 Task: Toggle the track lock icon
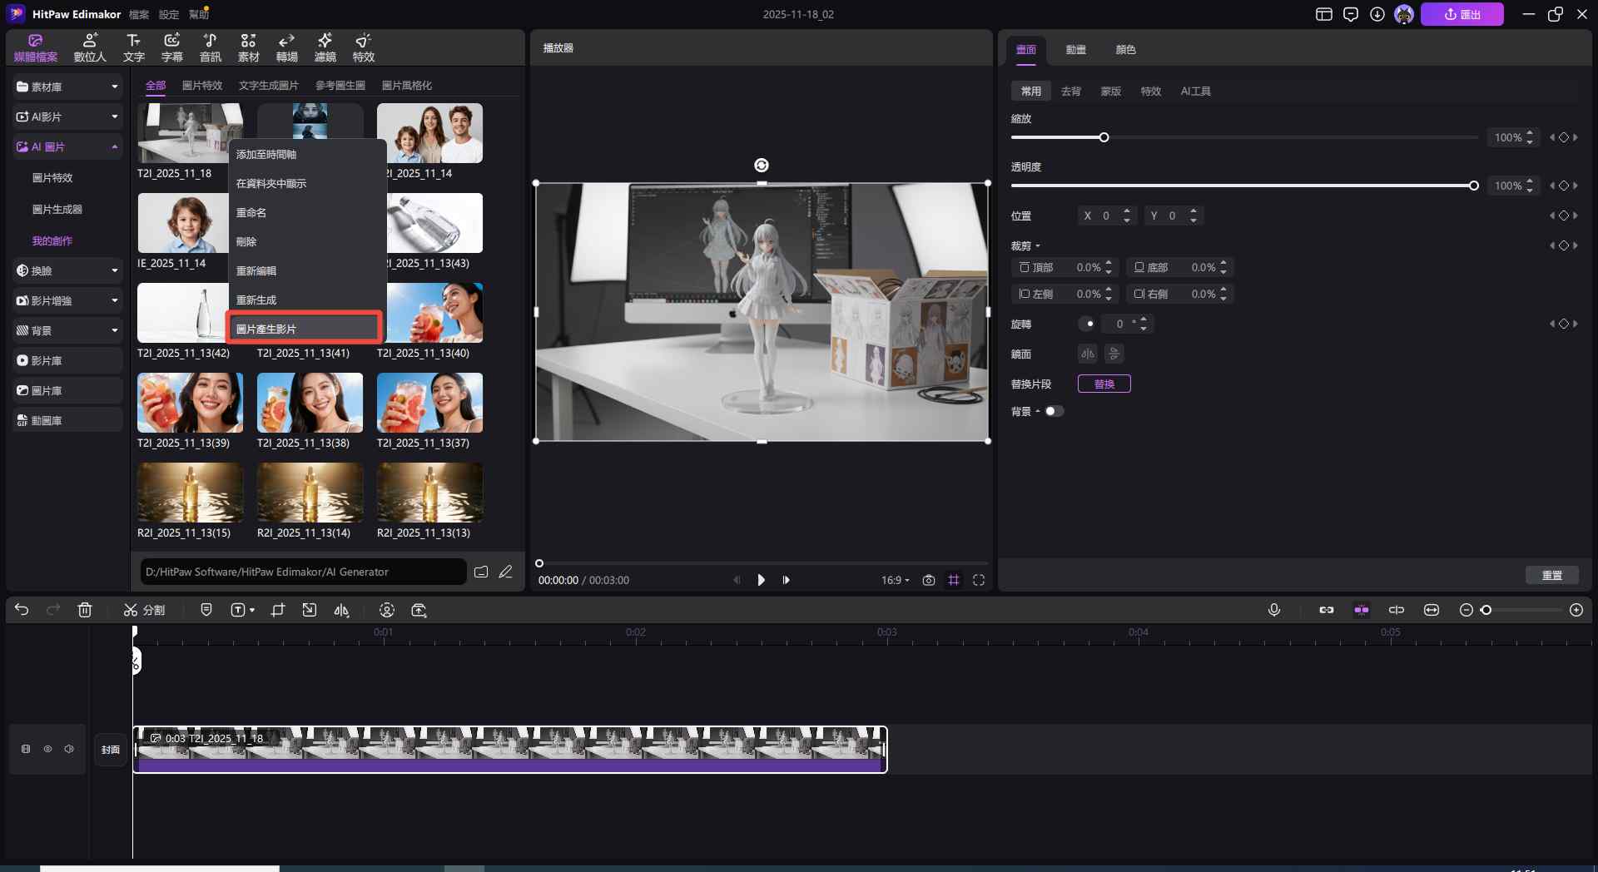26,749
